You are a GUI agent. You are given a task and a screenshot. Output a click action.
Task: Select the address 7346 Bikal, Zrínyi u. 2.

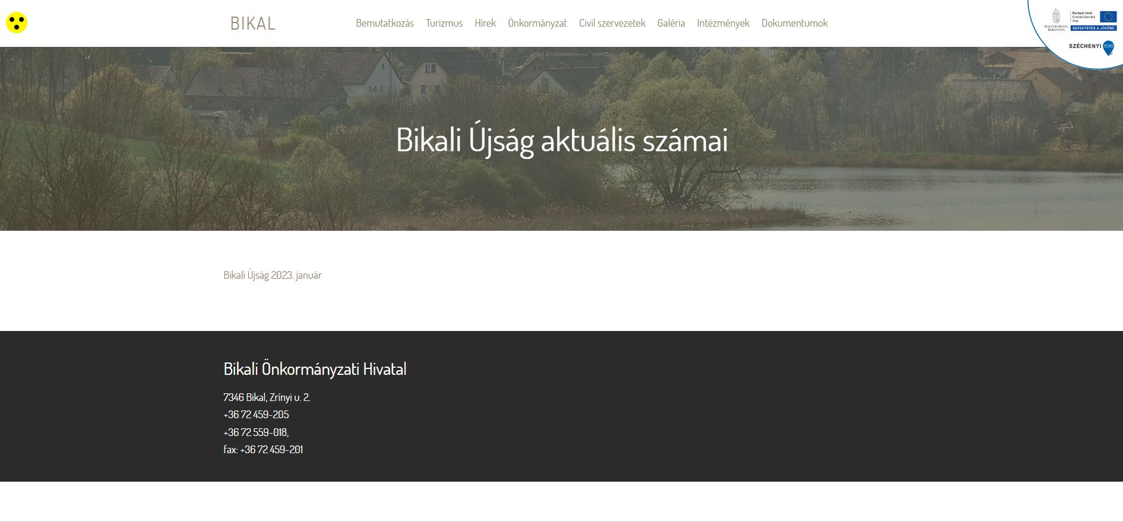pyautogui.click(x=267, y=397)
